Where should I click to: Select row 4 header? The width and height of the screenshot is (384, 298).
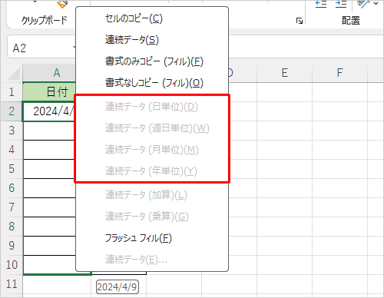coord(12,150)
